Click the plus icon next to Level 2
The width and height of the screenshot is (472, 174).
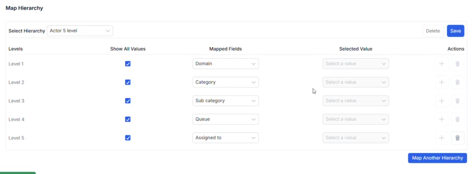441,82
